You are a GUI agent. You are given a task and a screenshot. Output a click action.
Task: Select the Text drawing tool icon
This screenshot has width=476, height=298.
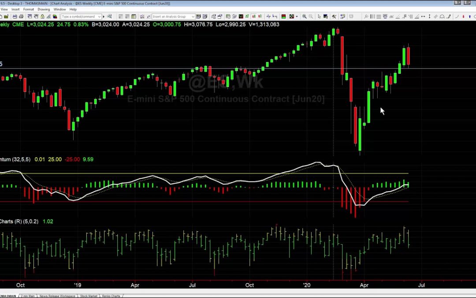pos(385,16)
